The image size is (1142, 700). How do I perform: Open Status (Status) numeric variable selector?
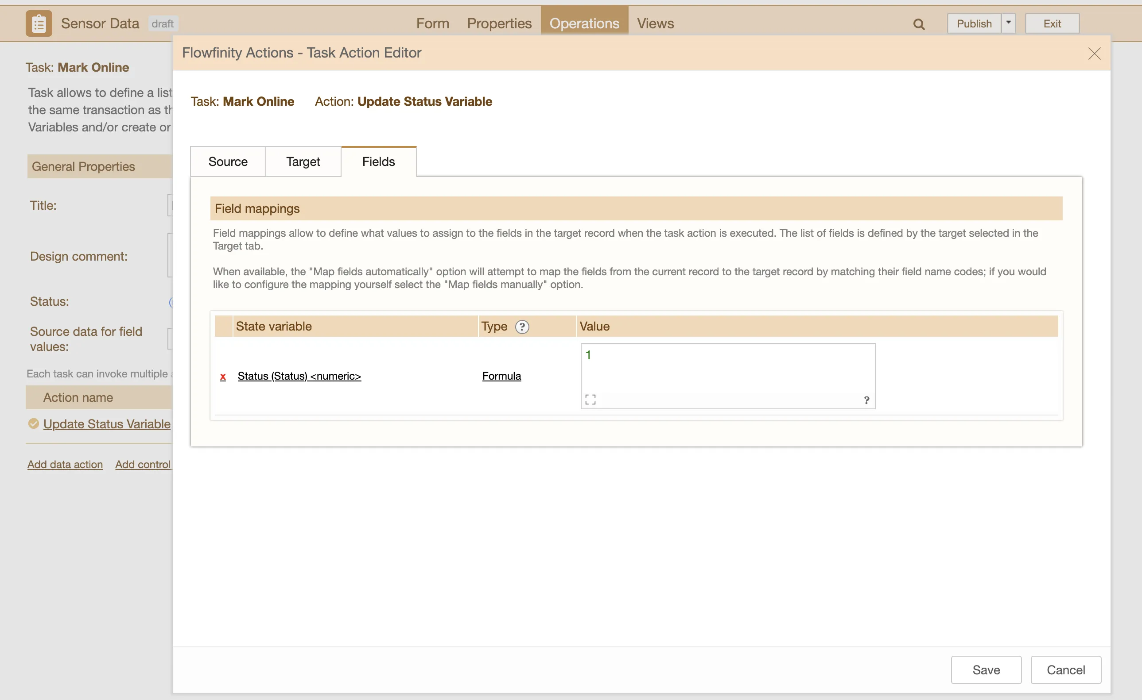click(x=299, y=377)
